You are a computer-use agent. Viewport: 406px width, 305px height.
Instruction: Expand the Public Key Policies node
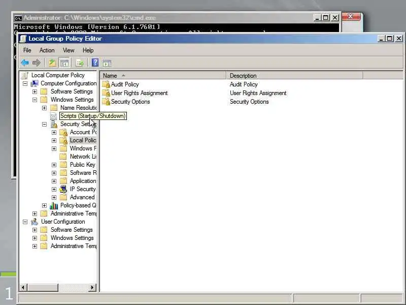click(54, 165)
